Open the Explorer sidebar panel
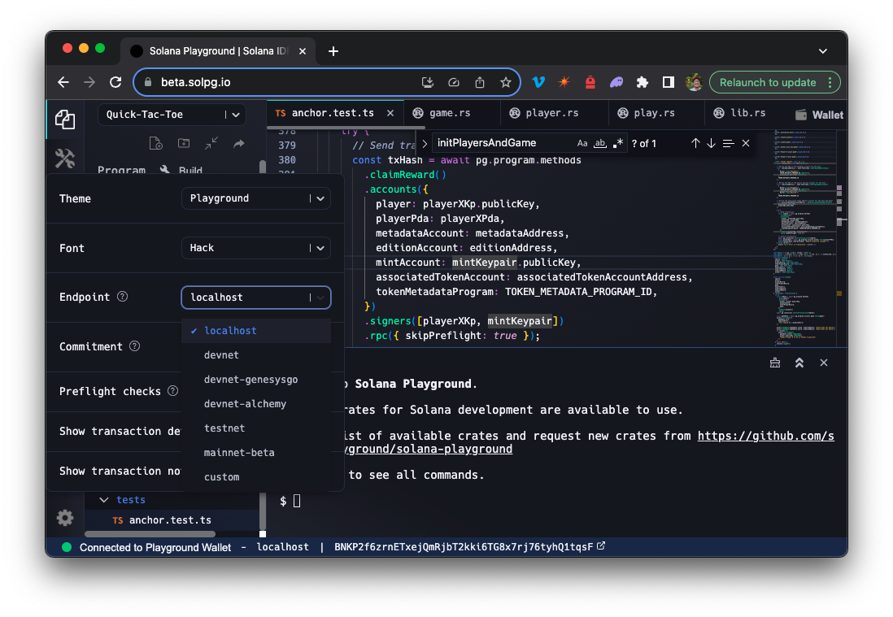Image resolution: width=893 pixels, height=617 pixels. point(65,119)
